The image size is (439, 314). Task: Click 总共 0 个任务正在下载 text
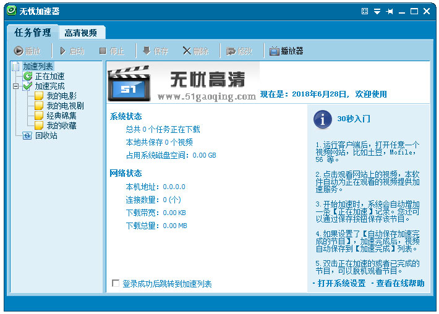coord(163,129)
